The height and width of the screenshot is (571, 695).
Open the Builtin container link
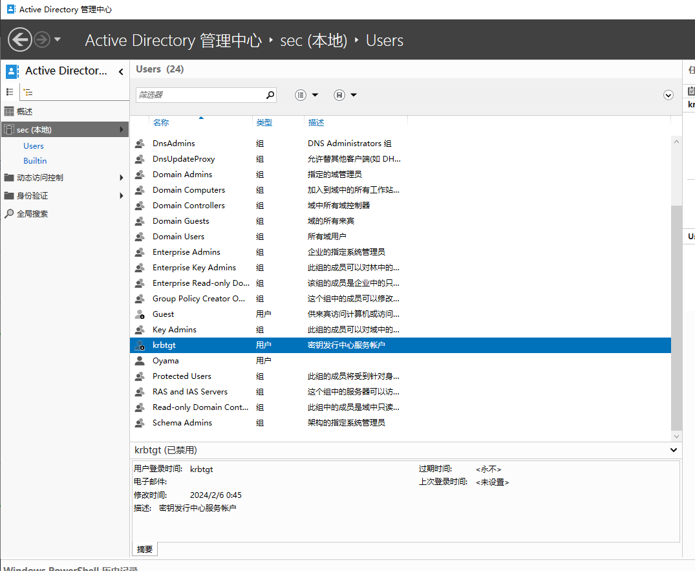[x=35, y=160]
